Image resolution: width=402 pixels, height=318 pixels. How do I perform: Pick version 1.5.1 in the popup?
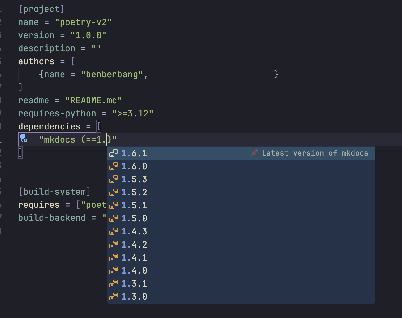(241, 205)
